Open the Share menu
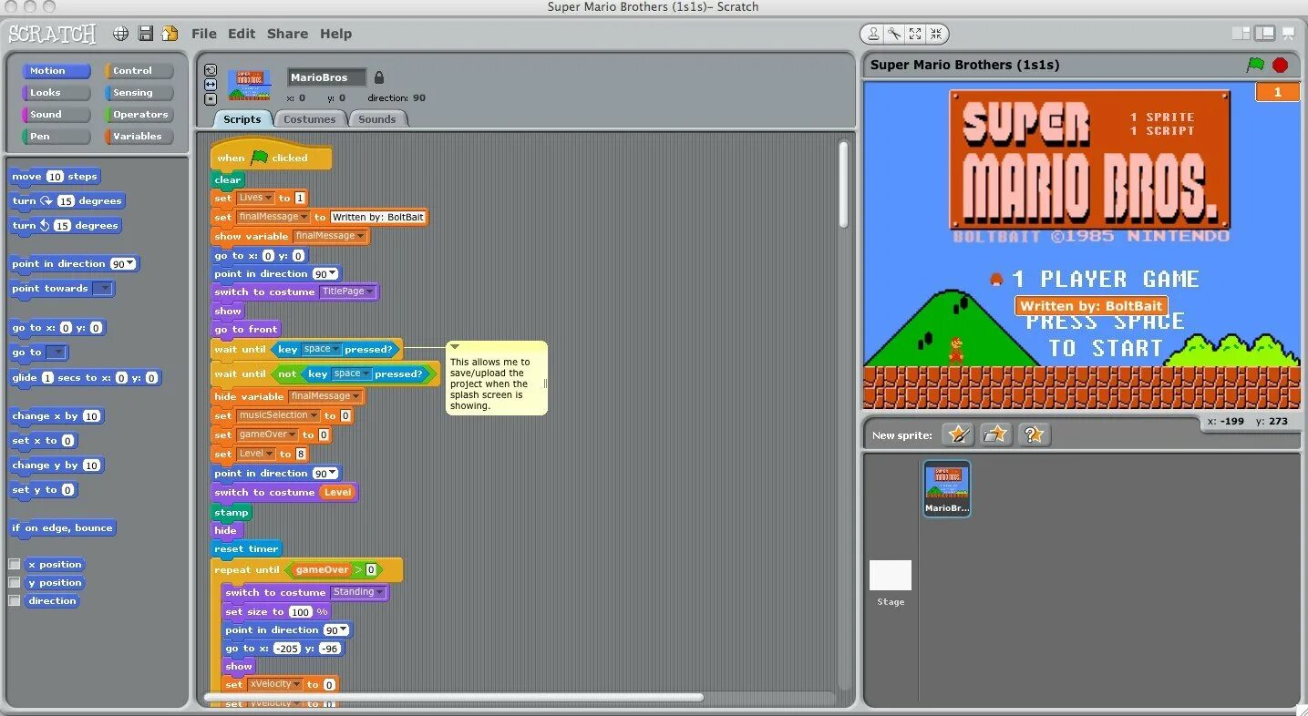The width and height of the screenshot is (1308, 716). pyautogui.click(x=287, y=34)
